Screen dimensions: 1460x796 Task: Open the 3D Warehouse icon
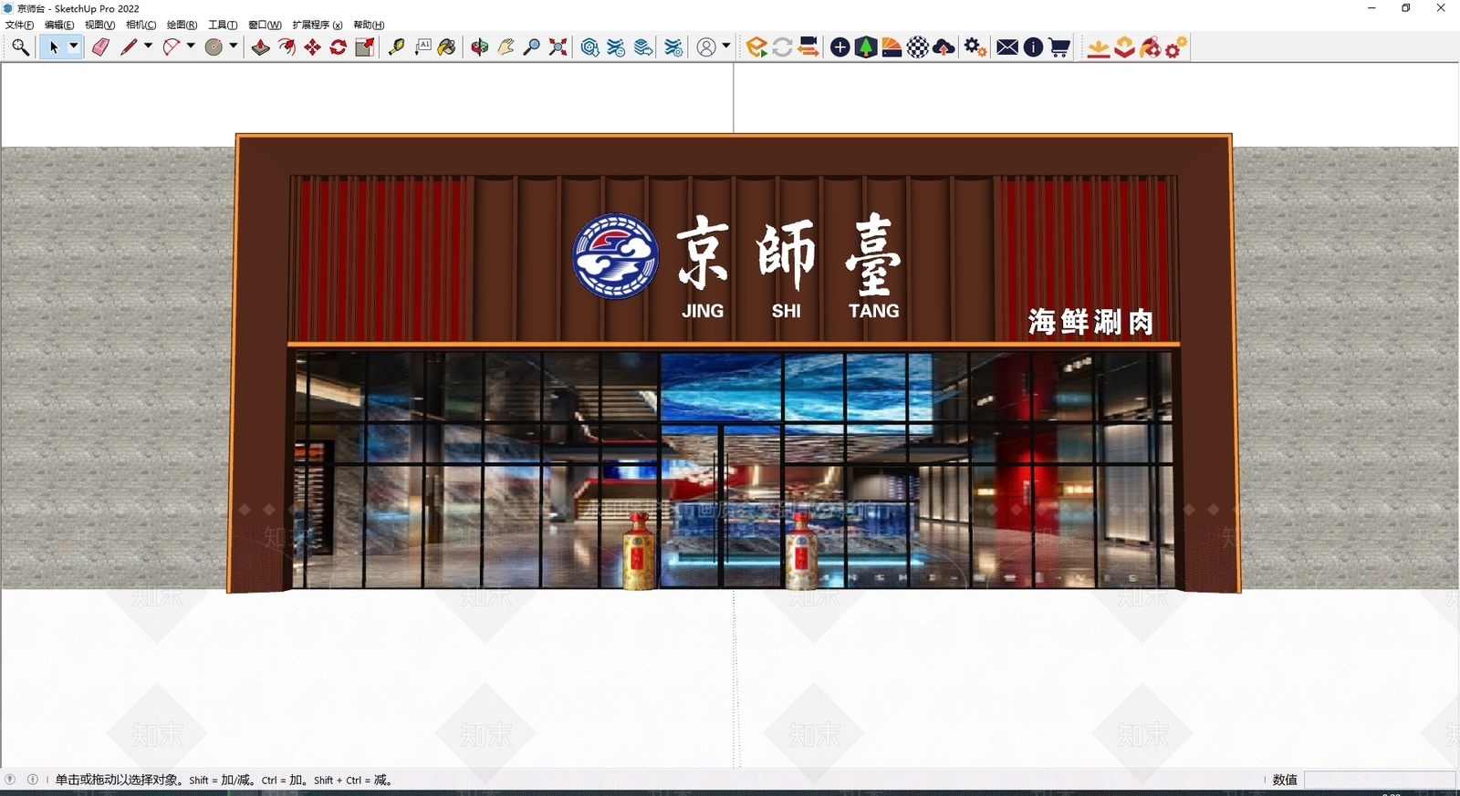click(590, 47)
